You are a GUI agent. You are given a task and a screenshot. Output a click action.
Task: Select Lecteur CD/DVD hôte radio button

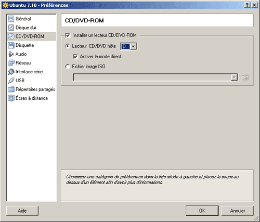coord(68,46)
